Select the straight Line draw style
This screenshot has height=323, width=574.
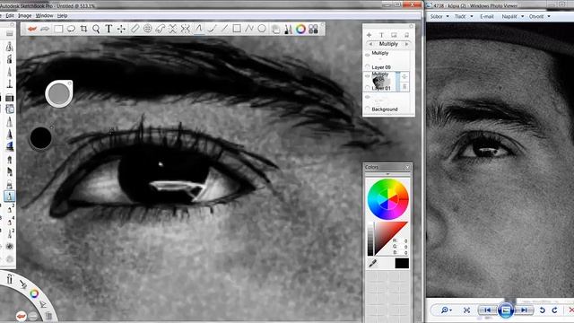coord(224,29)
